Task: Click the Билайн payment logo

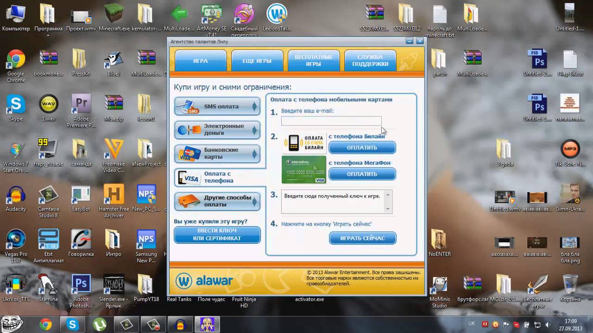Action: click(304, 143)
